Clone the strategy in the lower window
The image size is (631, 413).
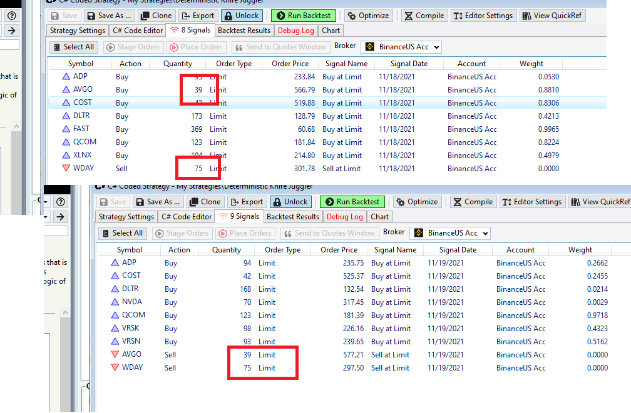tap(205, 202)
